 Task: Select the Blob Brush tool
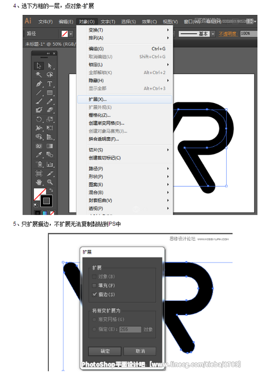pyautogui.click(x=39, y=110)
